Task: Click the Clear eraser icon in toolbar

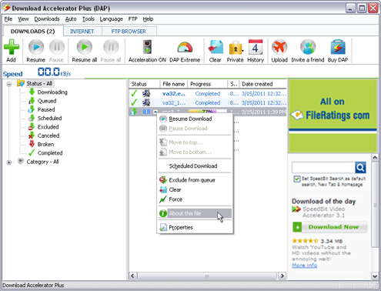Action: click(216, 47)
